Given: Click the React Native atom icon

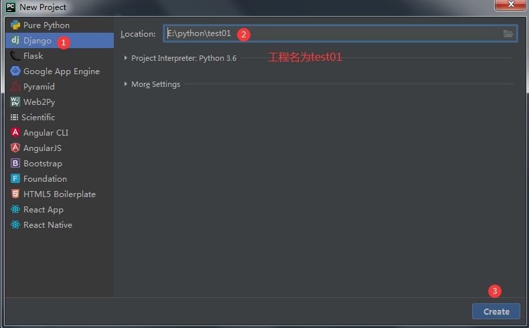Looking at the screenshot, I should (15, 224).
